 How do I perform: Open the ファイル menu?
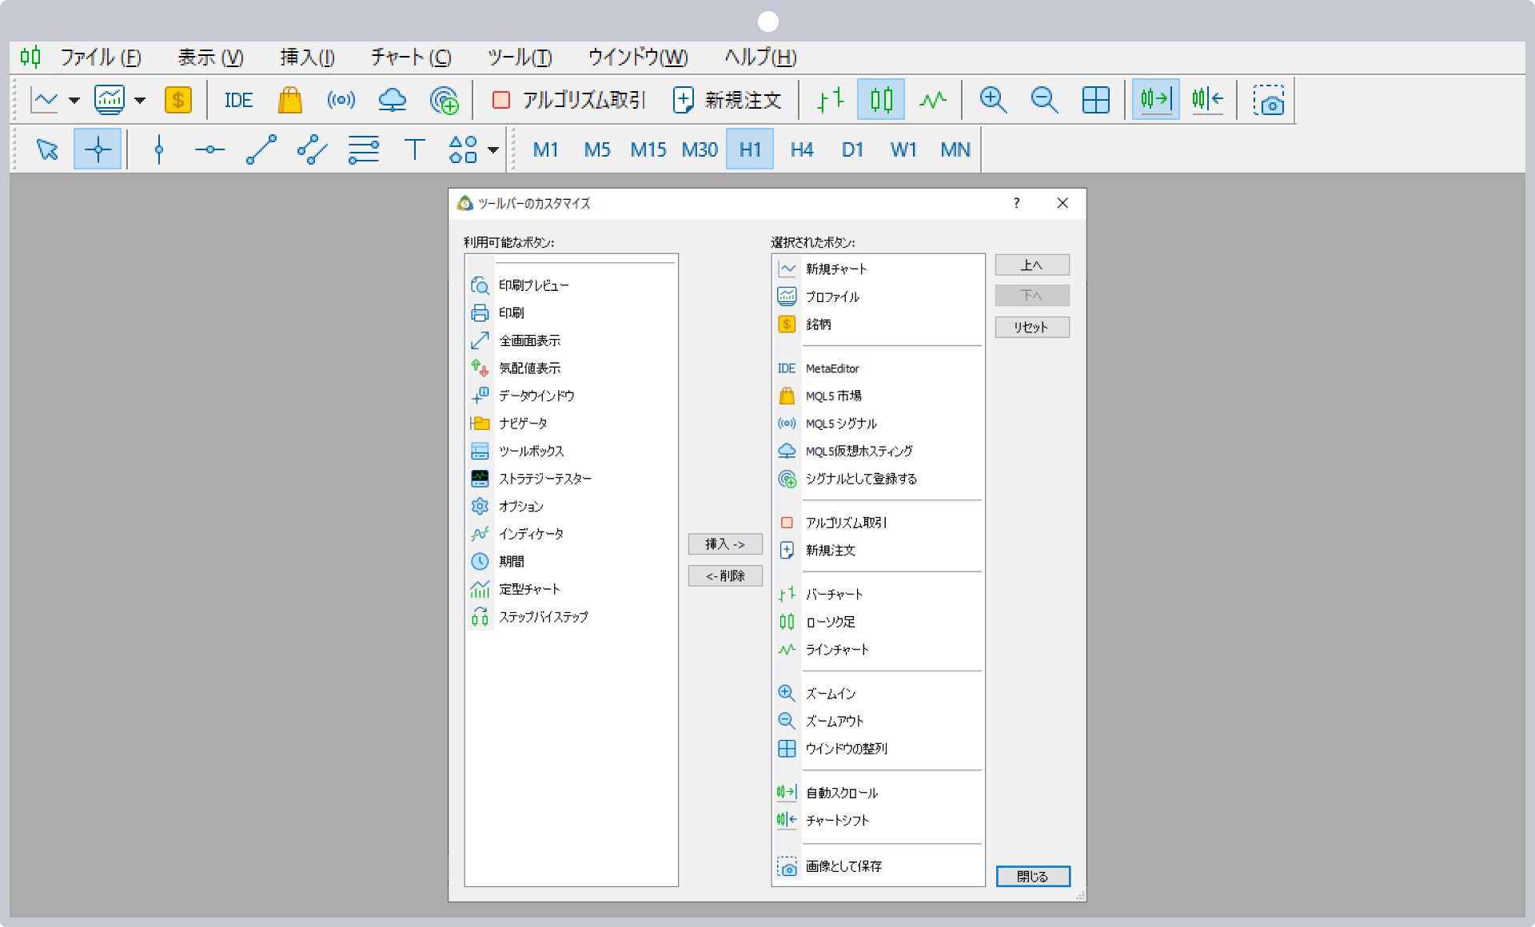pyautogui.click(x=101, y=58)
